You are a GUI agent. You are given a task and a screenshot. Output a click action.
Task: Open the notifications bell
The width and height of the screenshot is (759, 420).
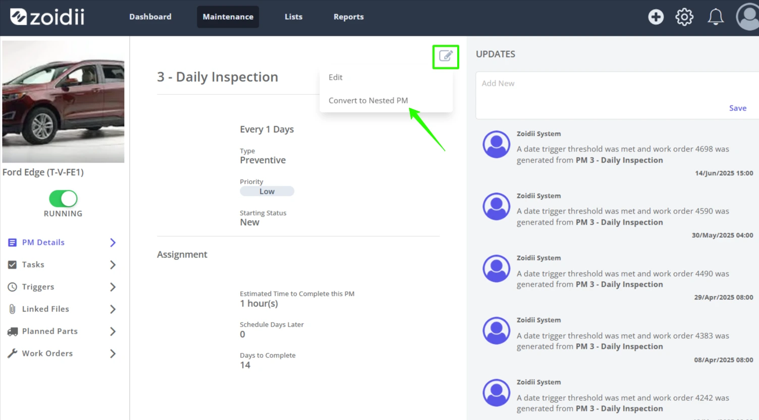[x=715, y=17]
